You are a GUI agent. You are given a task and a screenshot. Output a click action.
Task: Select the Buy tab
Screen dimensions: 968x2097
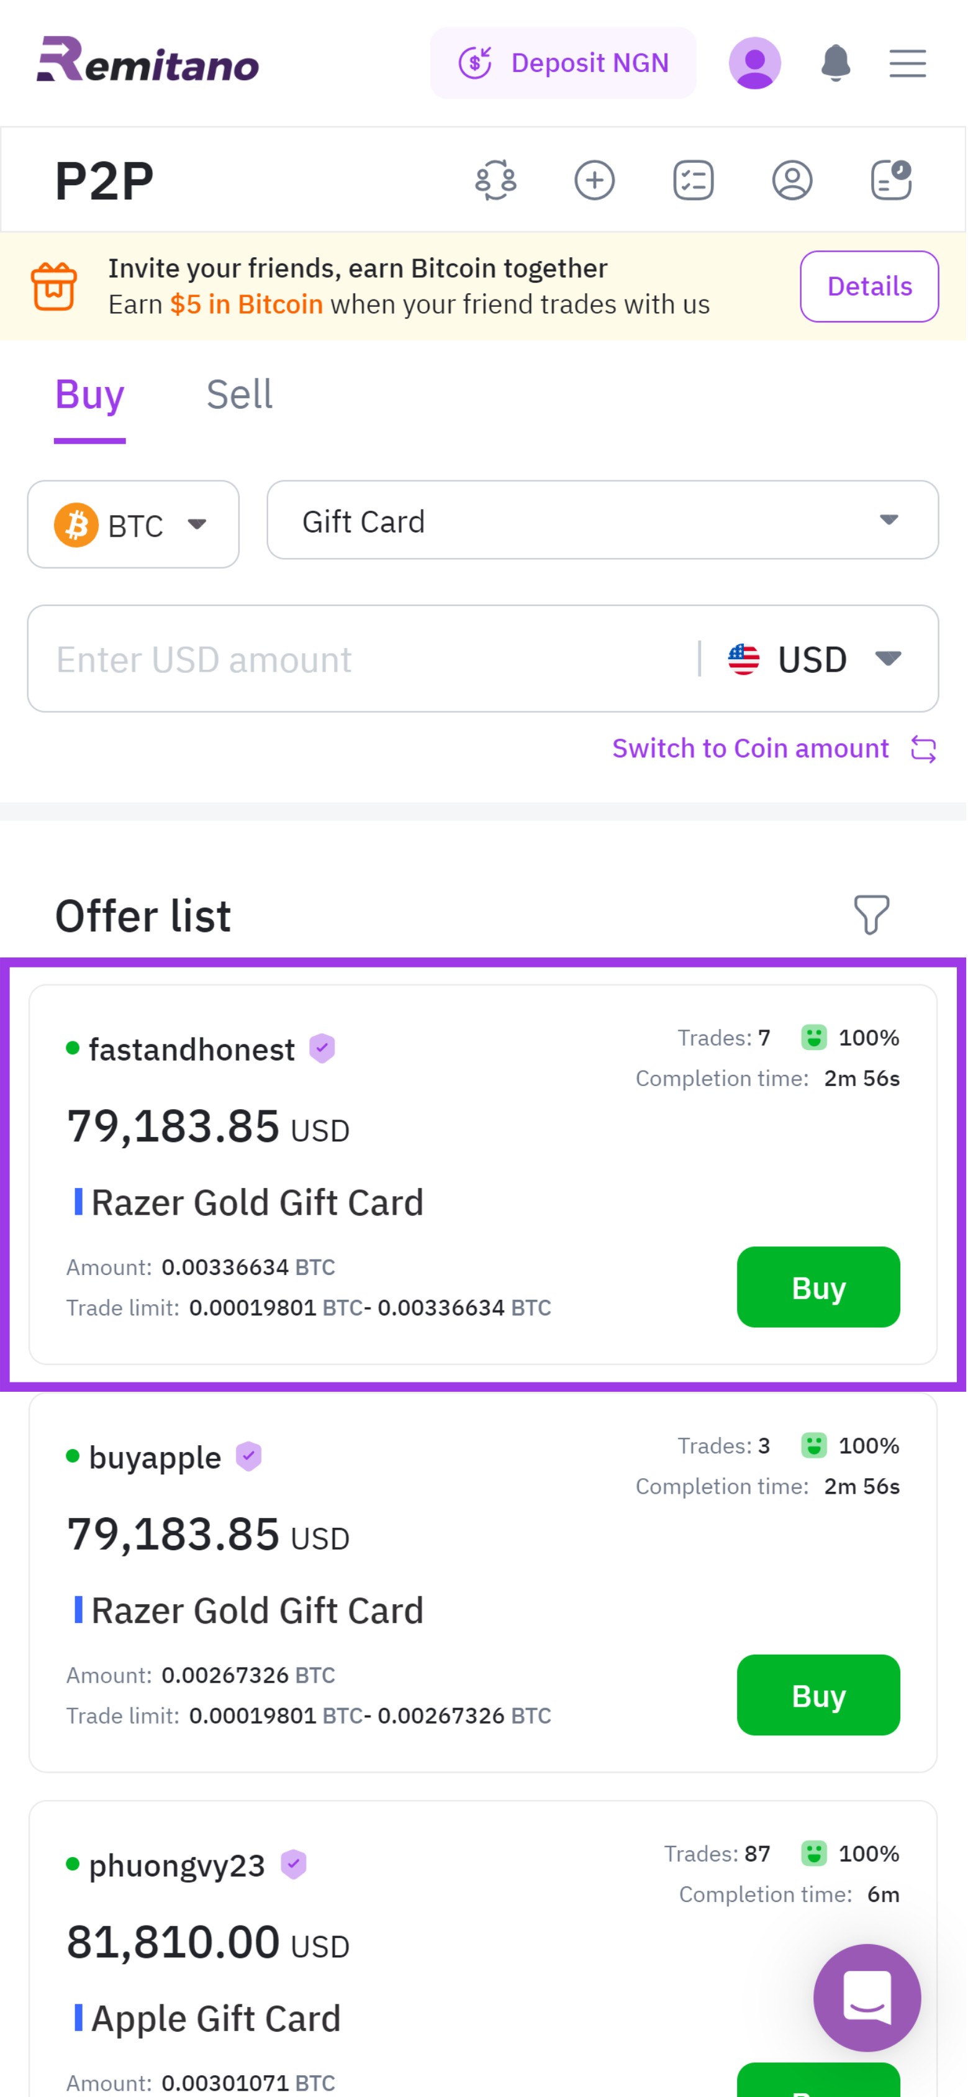click(89, 394)
